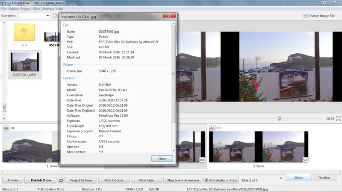Screen dimensions: 342x192
Task: Click the 3.0 transition value on slide 3
Action: pos(218,128)
